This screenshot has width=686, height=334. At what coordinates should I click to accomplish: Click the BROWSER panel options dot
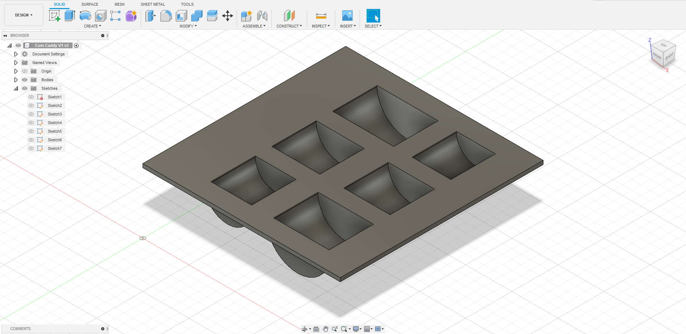point(103,35)
